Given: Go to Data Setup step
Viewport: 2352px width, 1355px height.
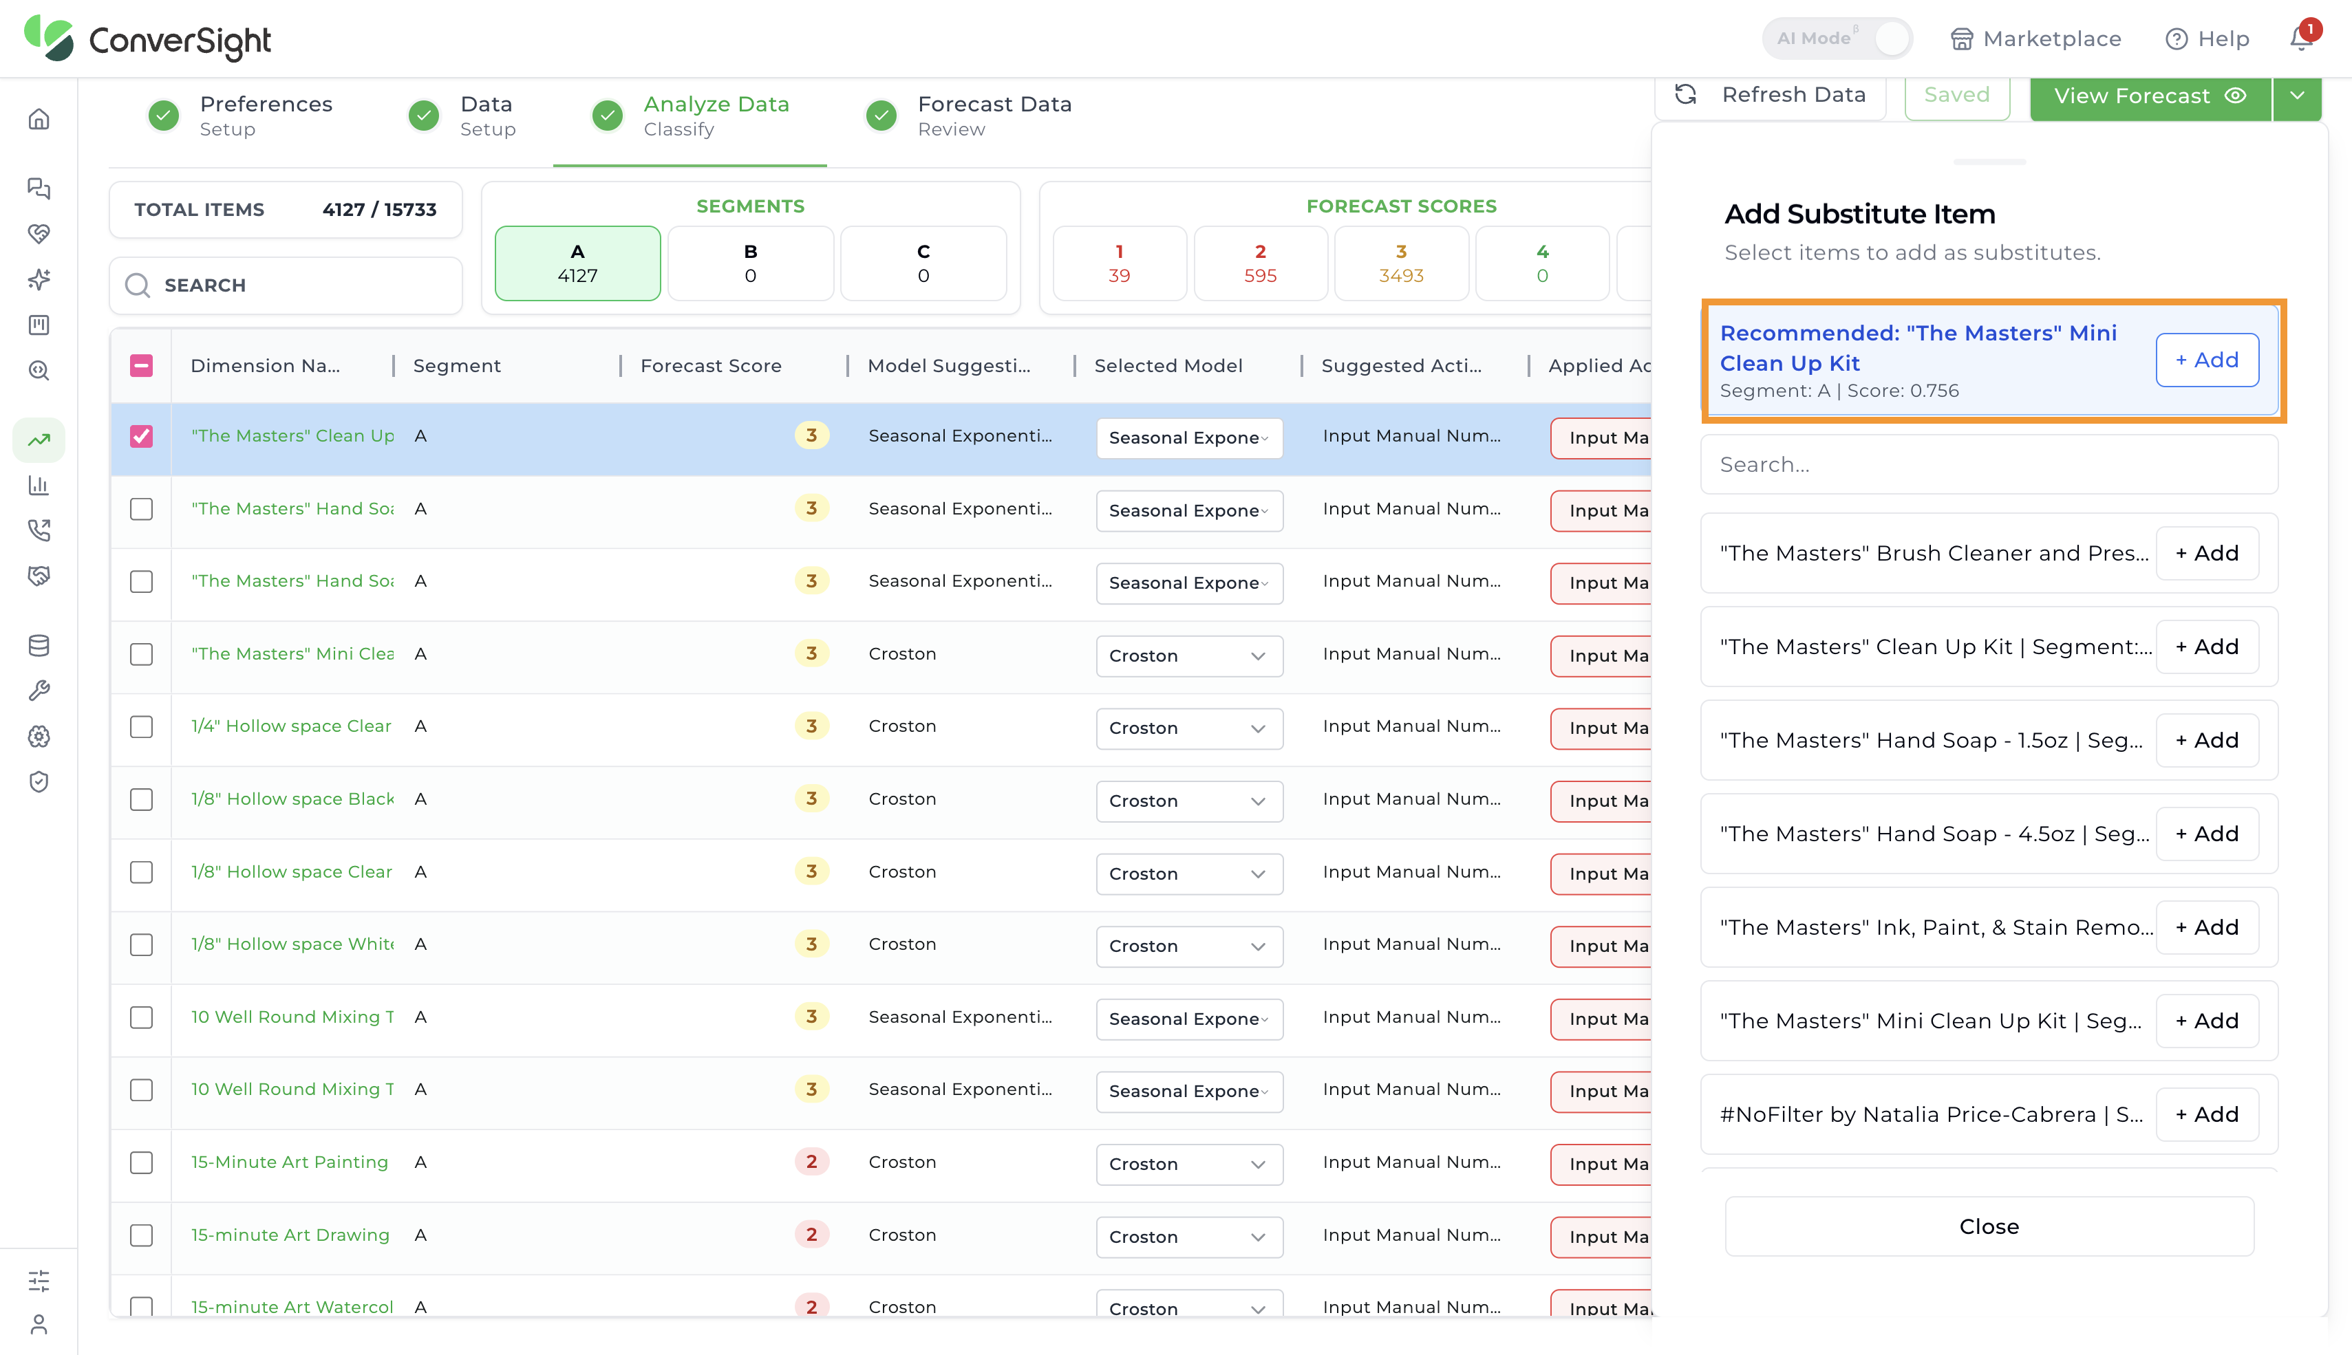Looking at the screenshot, I should tap(462, 116).
